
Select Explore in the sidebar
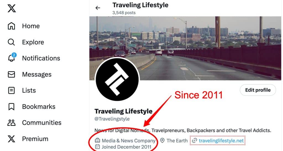point(33,42)
